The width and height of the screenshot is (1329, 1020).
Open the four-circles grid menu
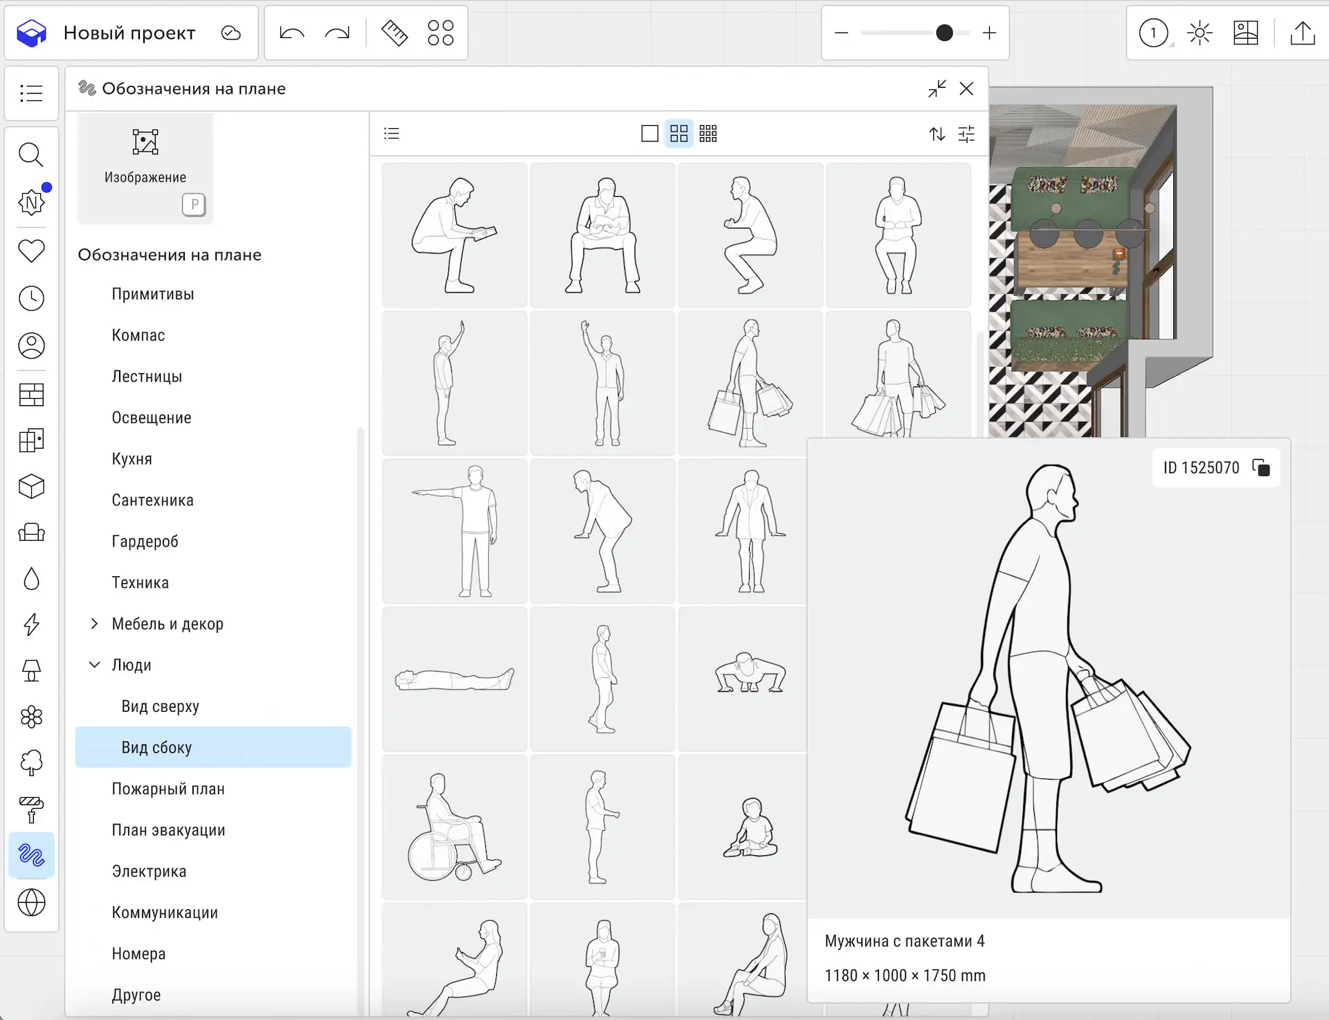440,33
